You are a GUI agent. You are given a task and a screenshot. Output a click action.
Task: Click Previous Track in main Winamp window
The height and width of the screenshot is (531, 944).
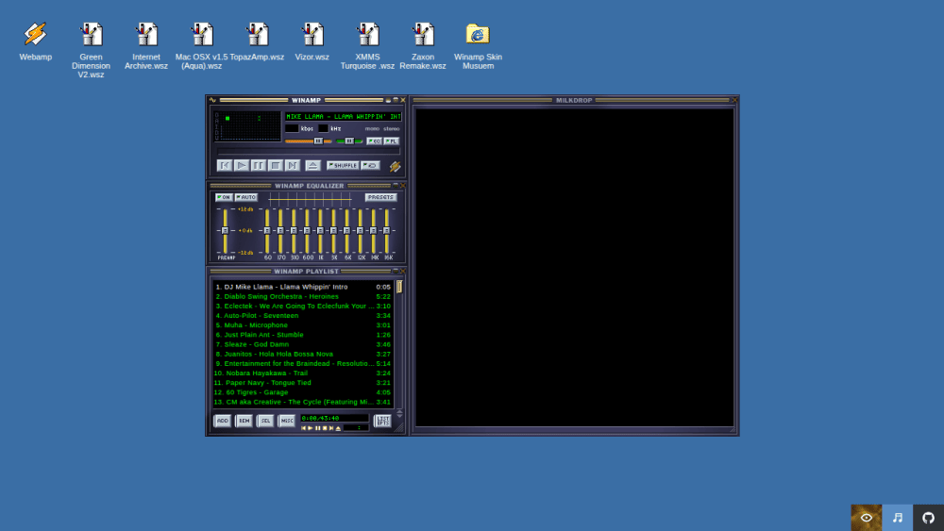(225, 165)
